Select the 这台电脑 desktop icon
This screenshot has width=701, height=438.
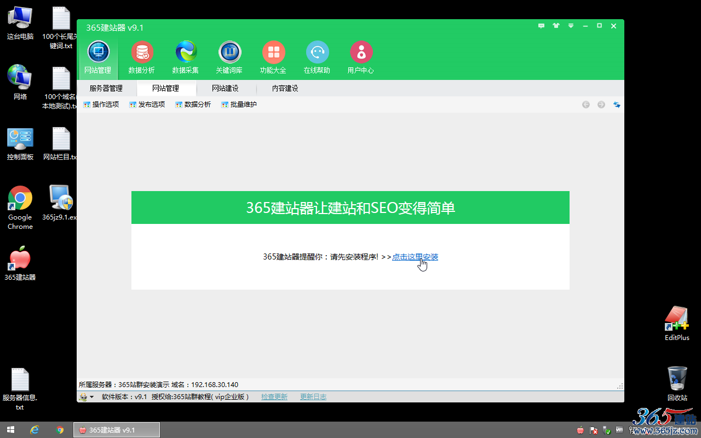[20, 23]
